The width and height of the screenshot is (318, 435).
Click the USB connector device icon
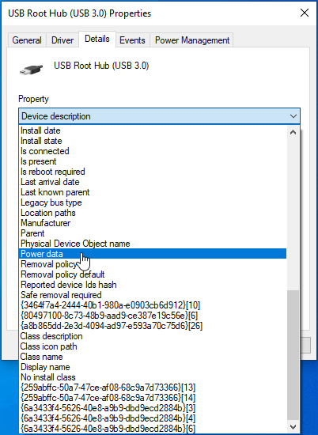click(31, 69)
